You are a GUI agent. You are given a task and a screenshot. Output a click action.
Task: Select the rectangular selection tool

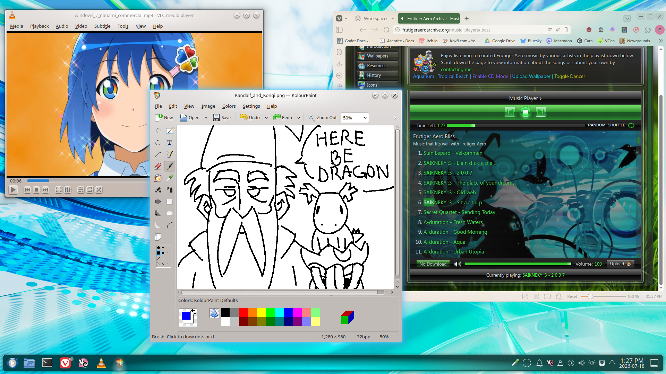(x=169, y=131)
